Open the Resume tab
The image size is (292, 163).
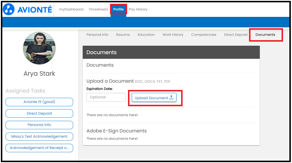click(123, 35)
